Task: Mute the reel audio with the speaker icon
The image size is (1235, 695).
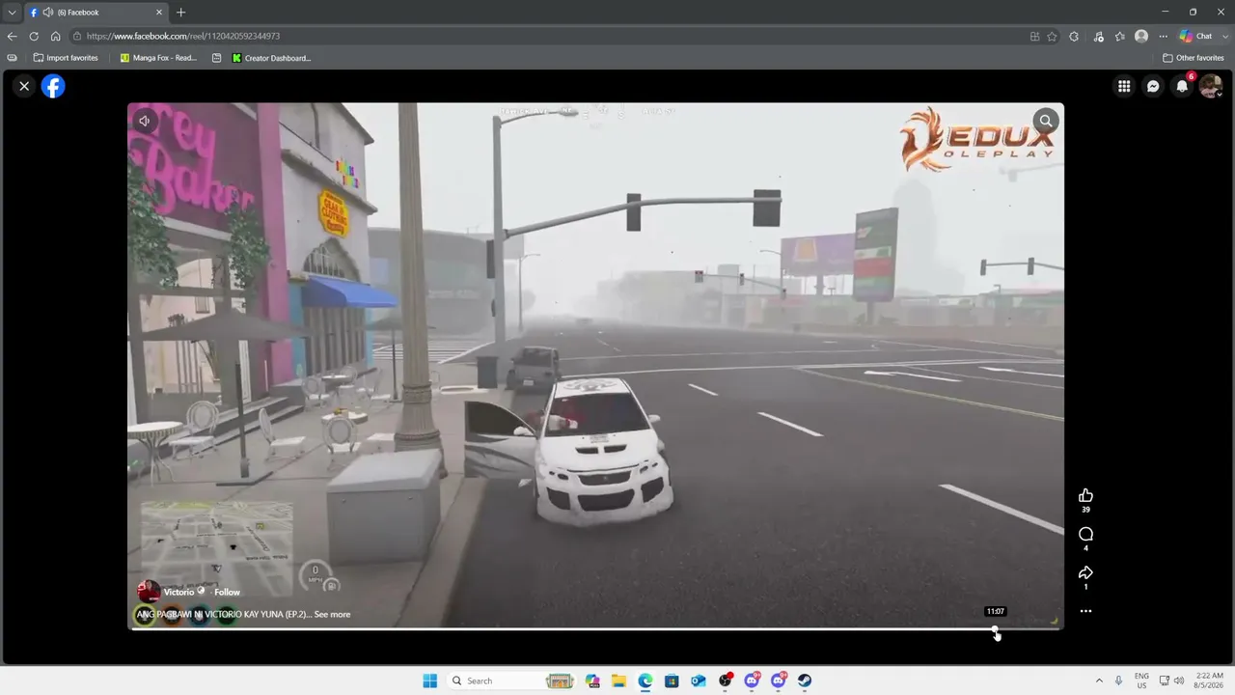Action: tap(144, 121)
